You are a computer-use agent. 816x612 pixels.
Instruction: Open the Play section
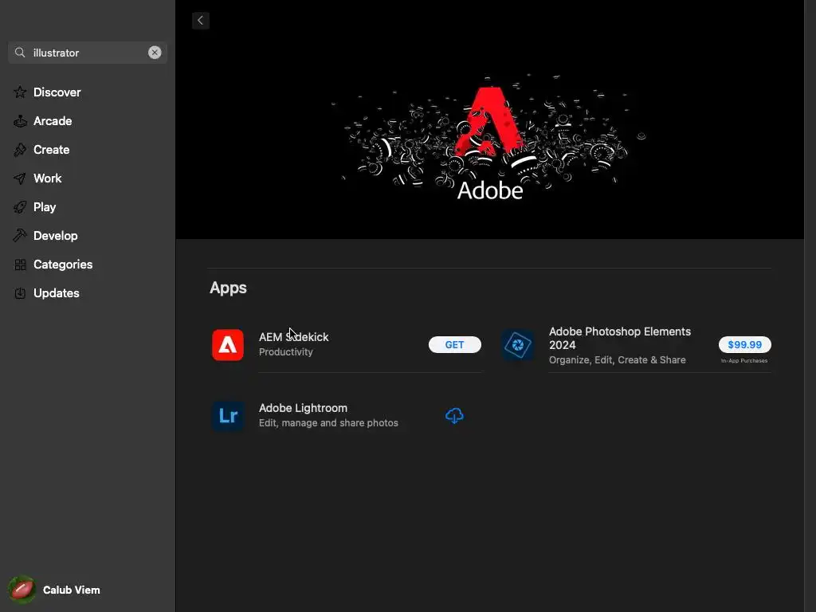point(45,207)
